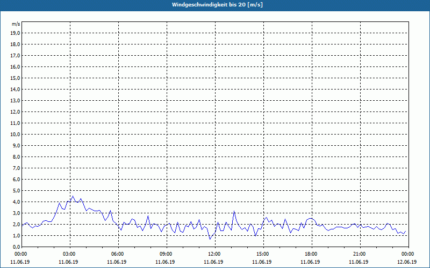Click the 18:00 time label
Viewport: 430px width, 268px height.
tap(312, 254)
